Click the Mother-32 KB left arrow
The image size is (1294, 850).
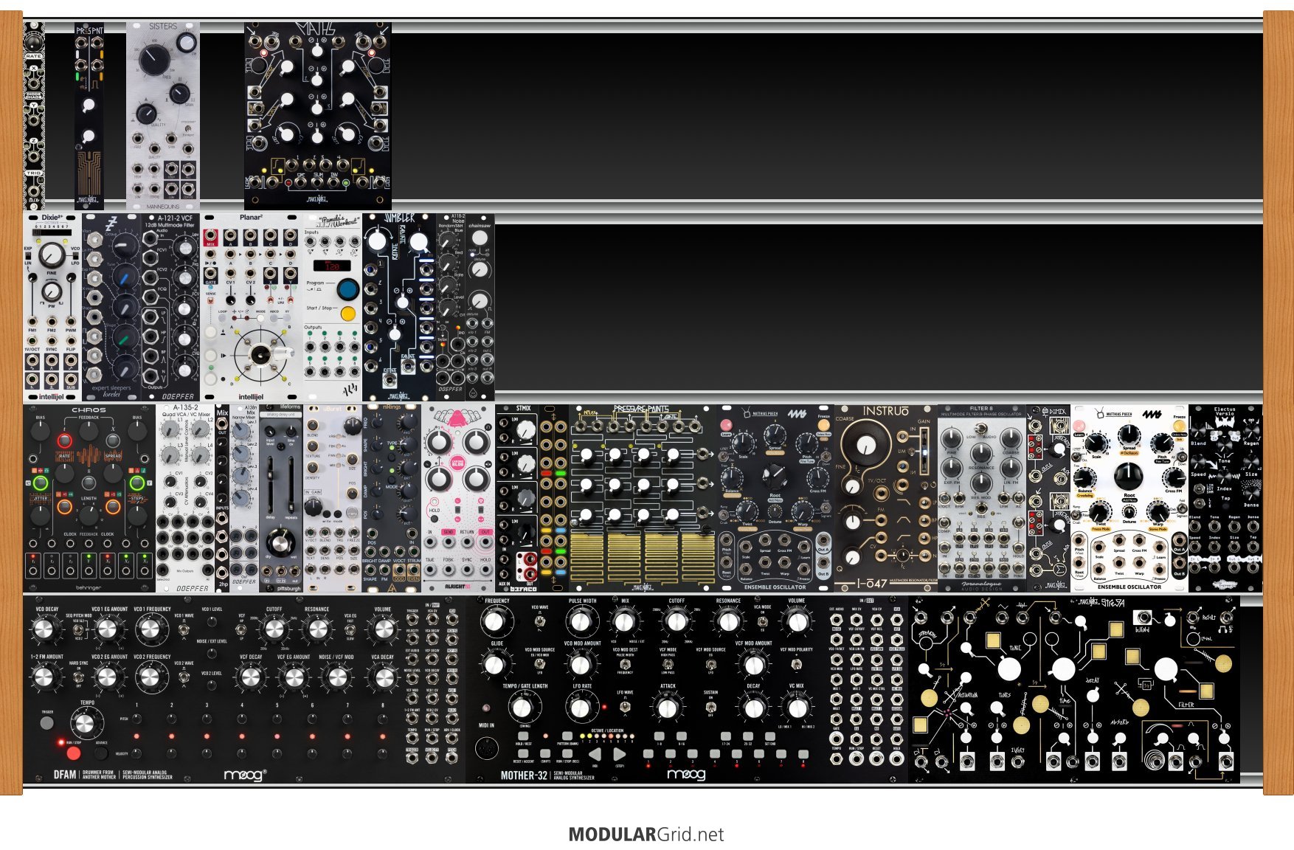point(595,755)
